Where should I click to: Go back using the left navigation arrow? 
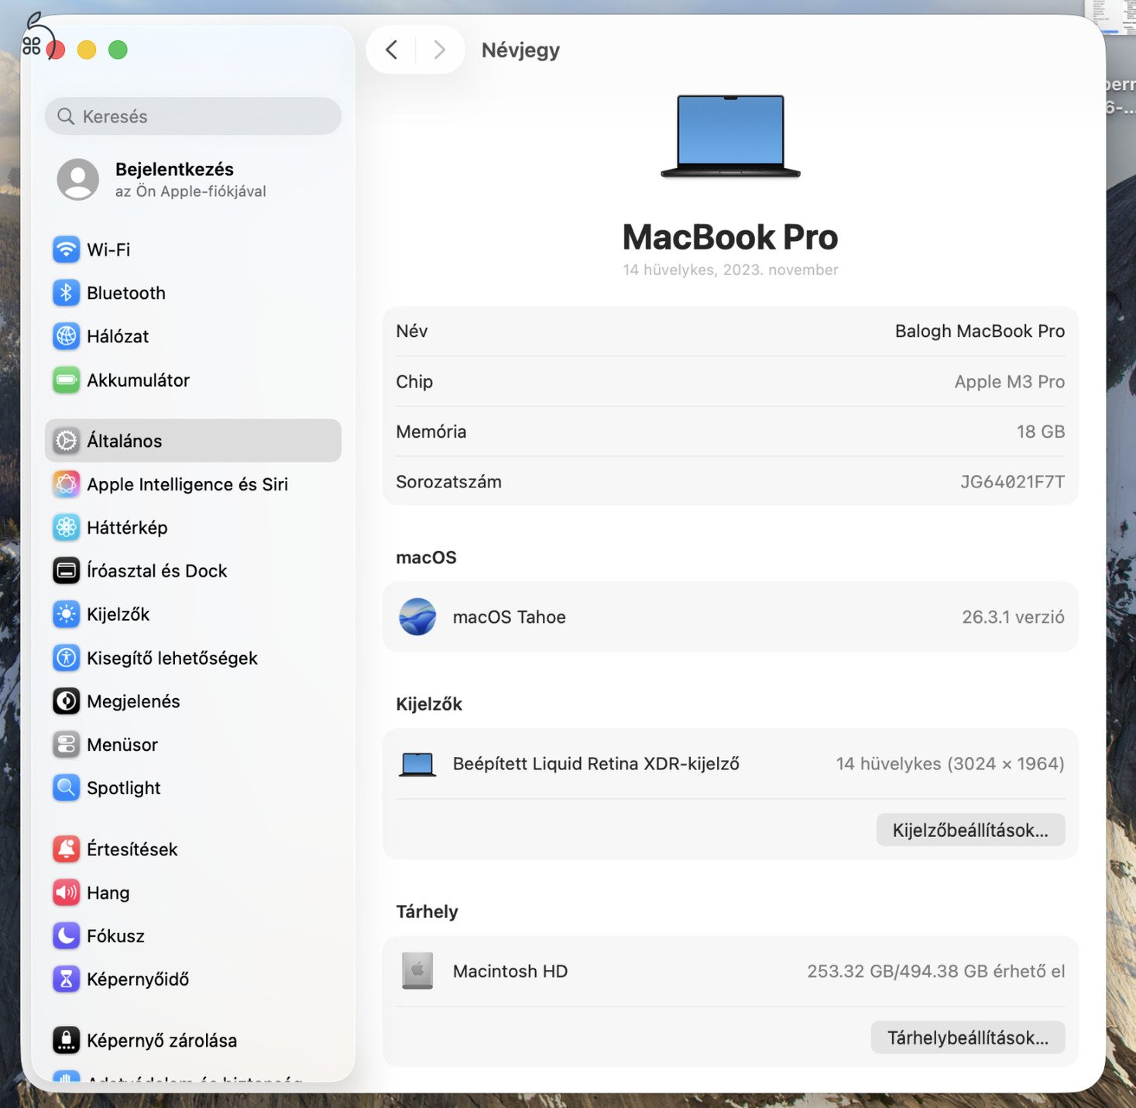391,49
